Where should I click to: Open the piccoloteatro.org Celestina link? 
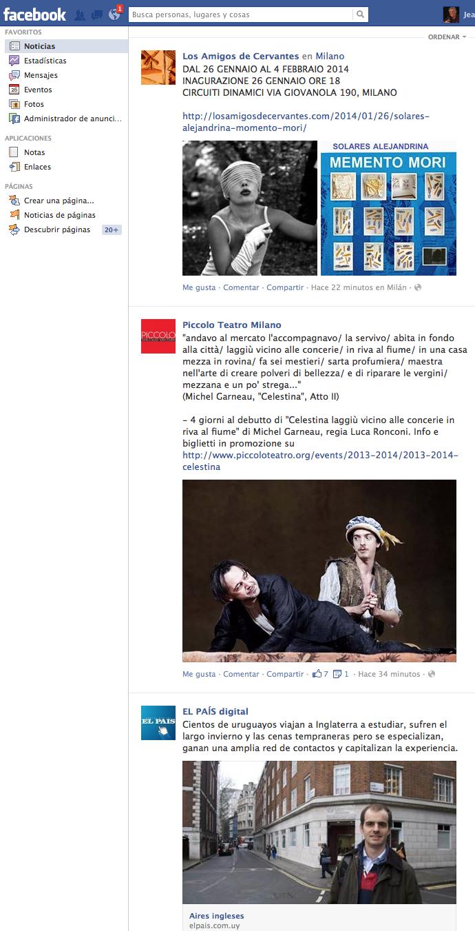tap(320, 461)
